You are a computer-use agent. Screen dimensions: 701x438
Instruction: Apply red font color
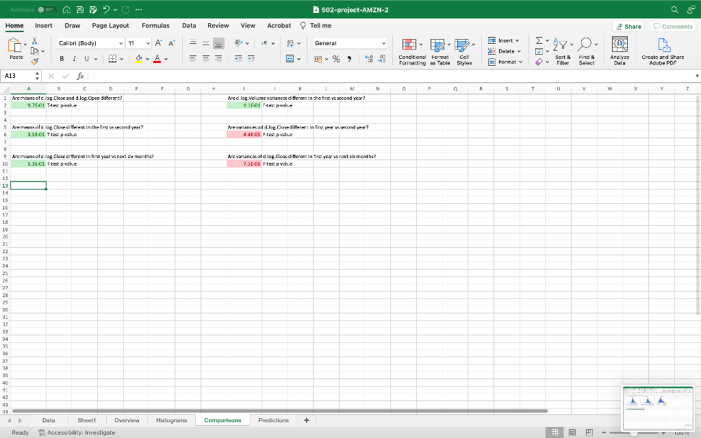click(157, 59)
